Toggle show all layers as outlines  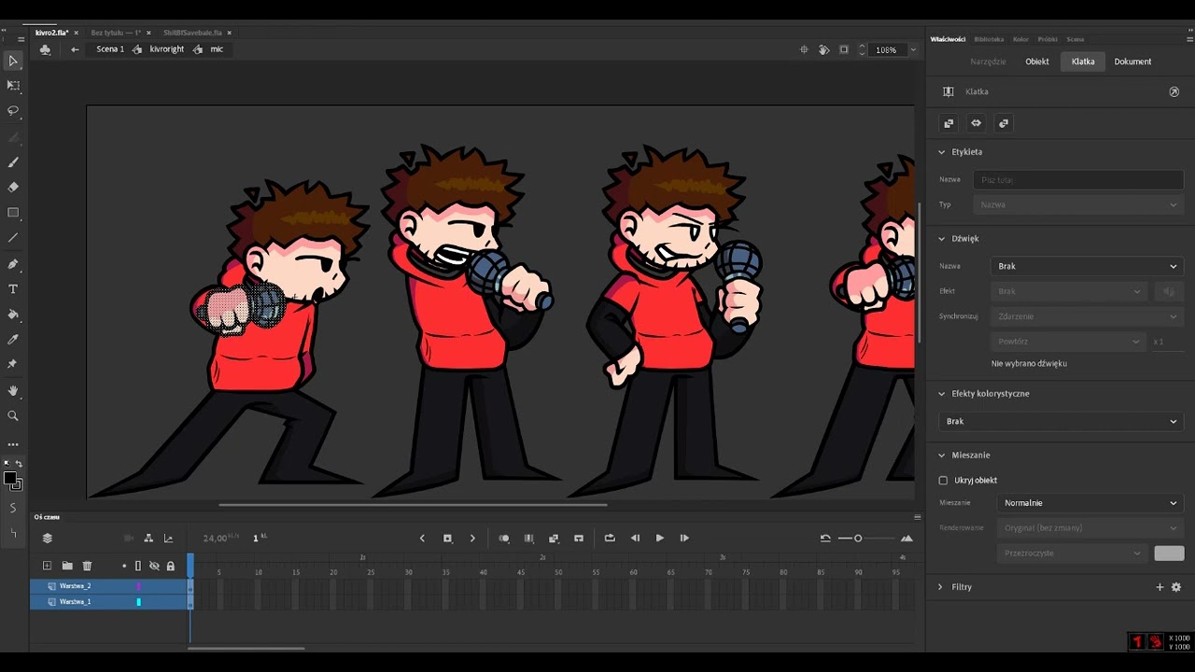[138, 566]
